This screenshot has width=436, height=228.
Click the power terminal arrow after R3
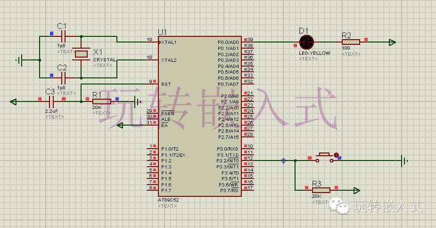[356, 191]
